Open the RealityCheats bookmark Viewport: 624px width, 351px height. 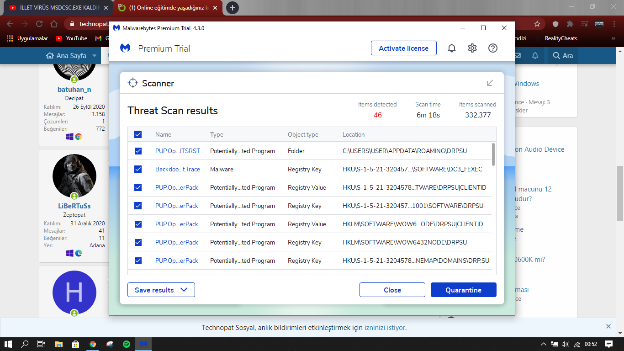[x=556, y=38]
